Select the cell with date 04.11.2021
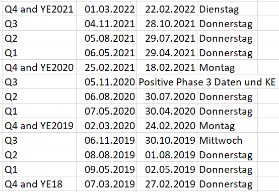Image resolution: width=279 pixels, height=192 pixels. point(106,24)
